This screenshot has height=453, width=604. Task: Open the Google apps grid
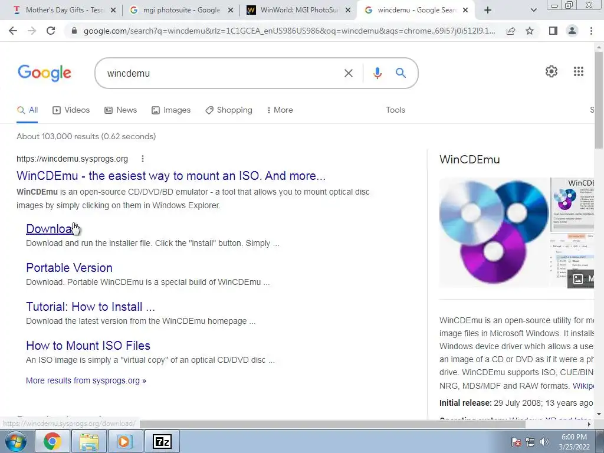pyautogui.click(x=579, y=71)
